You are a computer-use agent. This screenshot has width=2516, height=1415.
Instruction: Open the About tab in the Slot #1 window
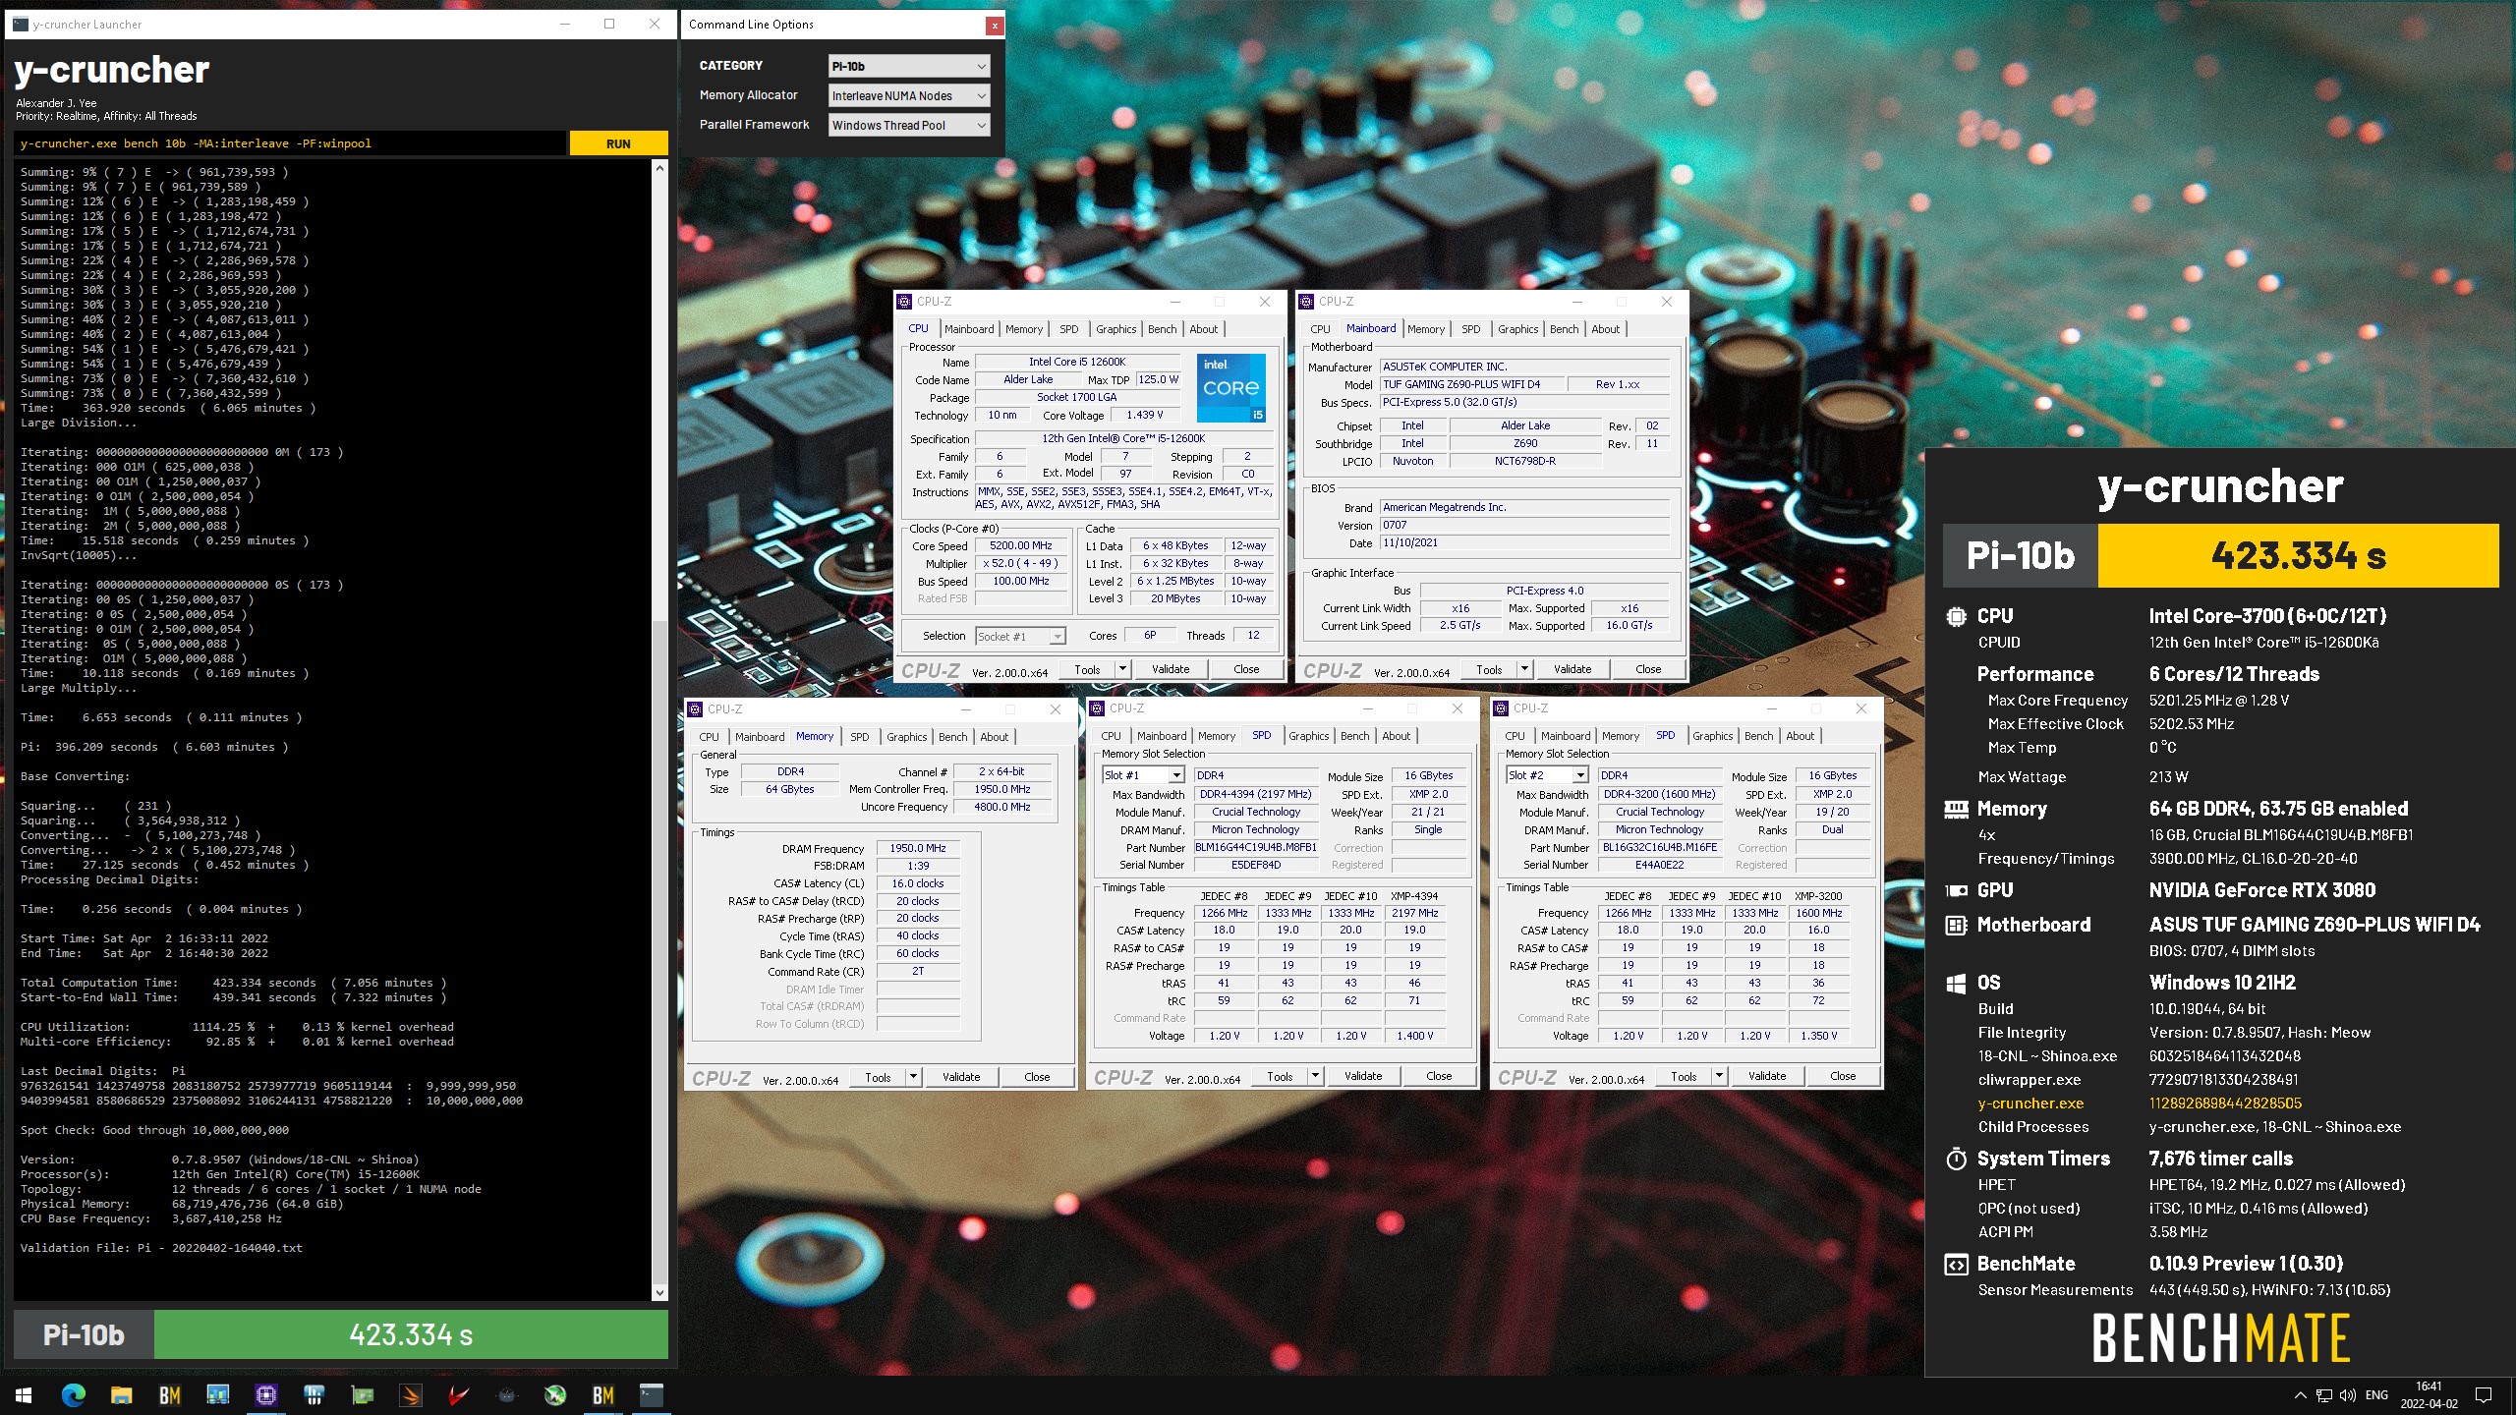coord(1396,736)
